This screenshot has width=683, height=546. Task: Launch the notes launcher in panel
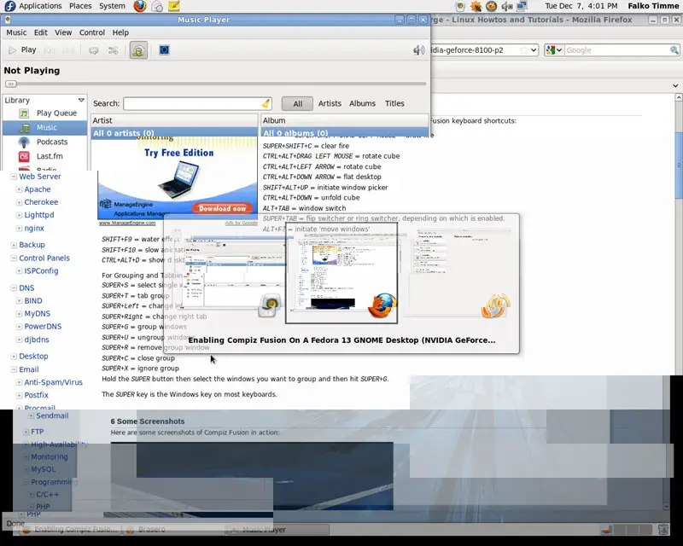coord(174,6)
